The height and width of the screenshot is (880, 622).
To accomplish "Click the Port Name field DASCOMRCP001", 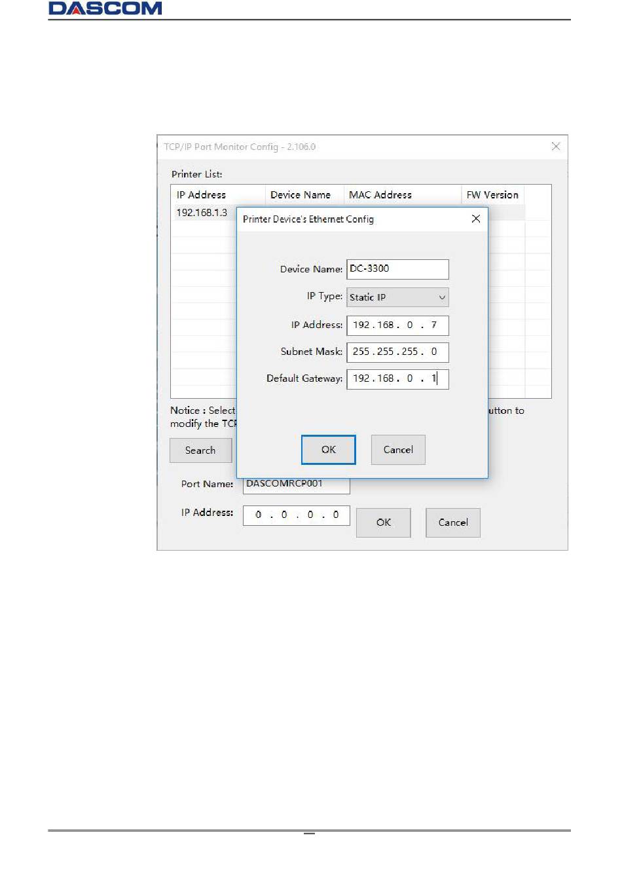I will pos(296,485).
